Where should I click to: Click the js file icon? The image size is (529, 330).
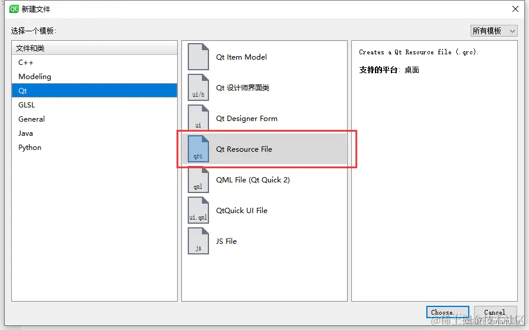tap(198, 241)
